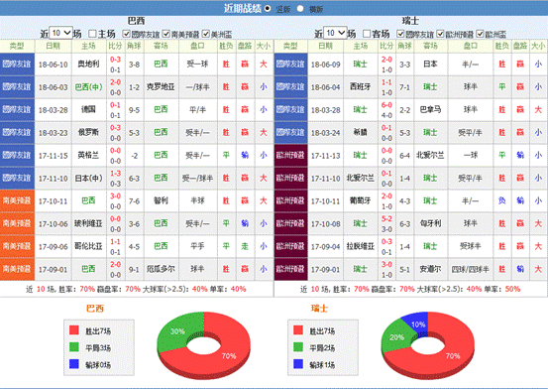Uncheck the 美洲盃 Copa America filter checkbox
548x389 pixels.
pos(206,34)
